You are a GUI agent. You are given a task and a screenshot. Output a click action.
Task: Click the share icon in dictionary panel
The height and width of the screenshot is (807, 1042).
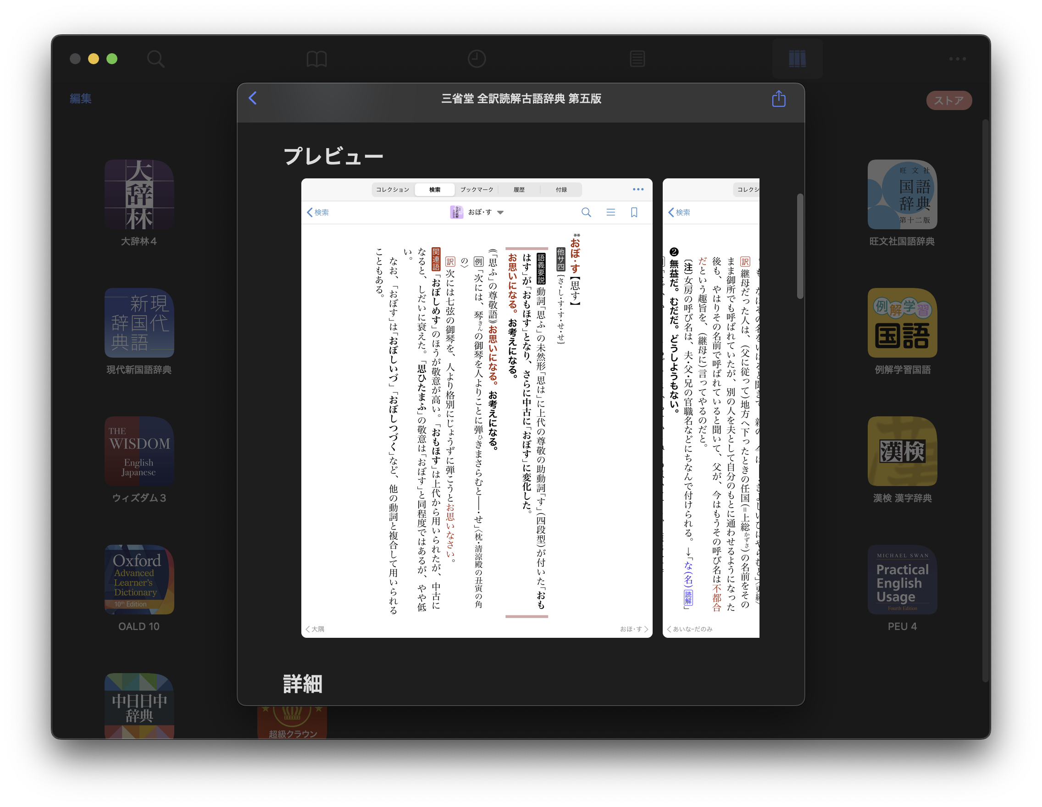pos(779,99)
